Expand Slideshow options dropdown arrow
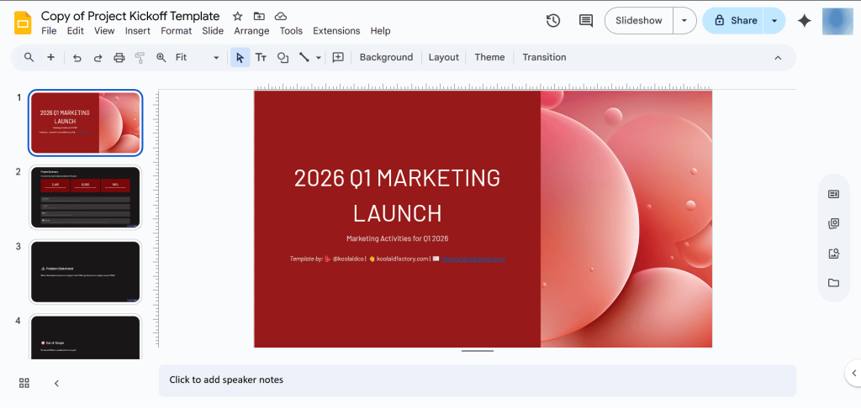Image resolution: width=861 pixels, height=408 pixels. tap(684, 21)
